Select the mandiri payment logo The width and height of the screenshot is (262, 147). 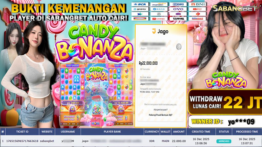click(159, 4)
